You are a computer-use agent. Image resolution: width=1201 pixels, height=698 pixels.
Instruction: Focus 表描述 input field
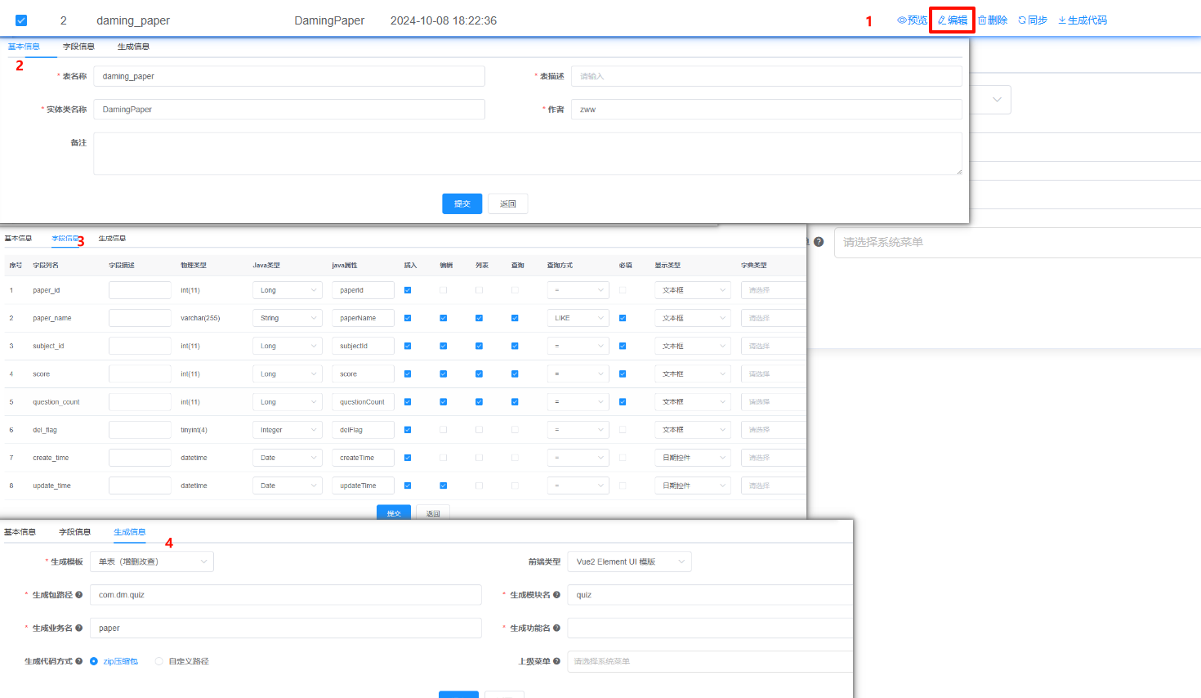pyautogui.click(x=766, y=76)
